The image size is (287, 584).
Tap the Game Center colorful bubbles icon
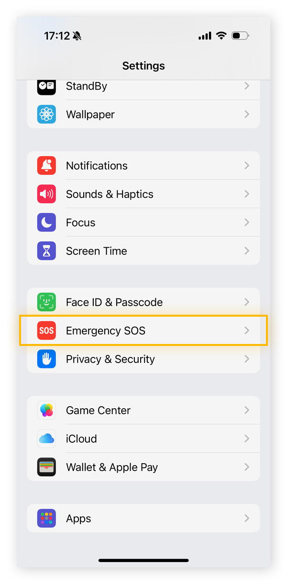pyautogui.click(x=46, y=410)
